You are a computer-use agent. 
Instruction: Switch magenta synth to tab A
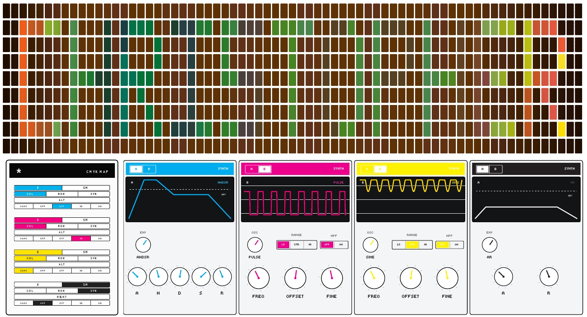coord(252,169)
